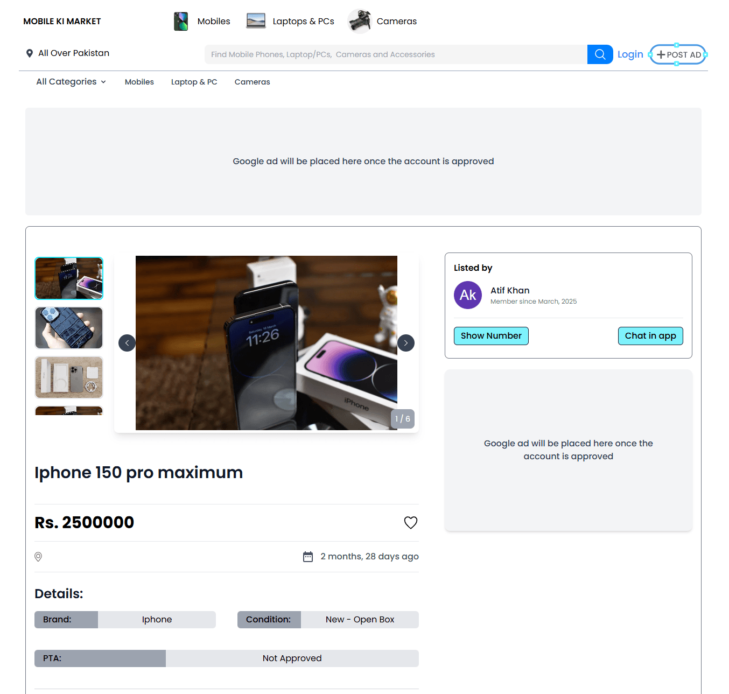The width and height of the screenshot is (729, 694).
Task: Click the Listed by heading
Action: pos(473,268)
